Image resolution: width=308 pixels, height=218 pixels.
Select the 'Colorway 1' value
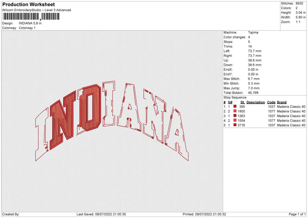click(27, 28)
